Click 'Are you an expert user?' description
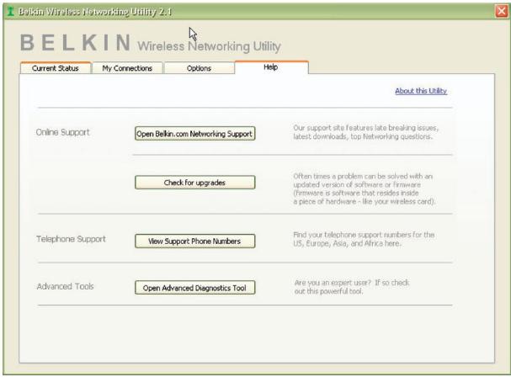 click(x=352, y=287)
